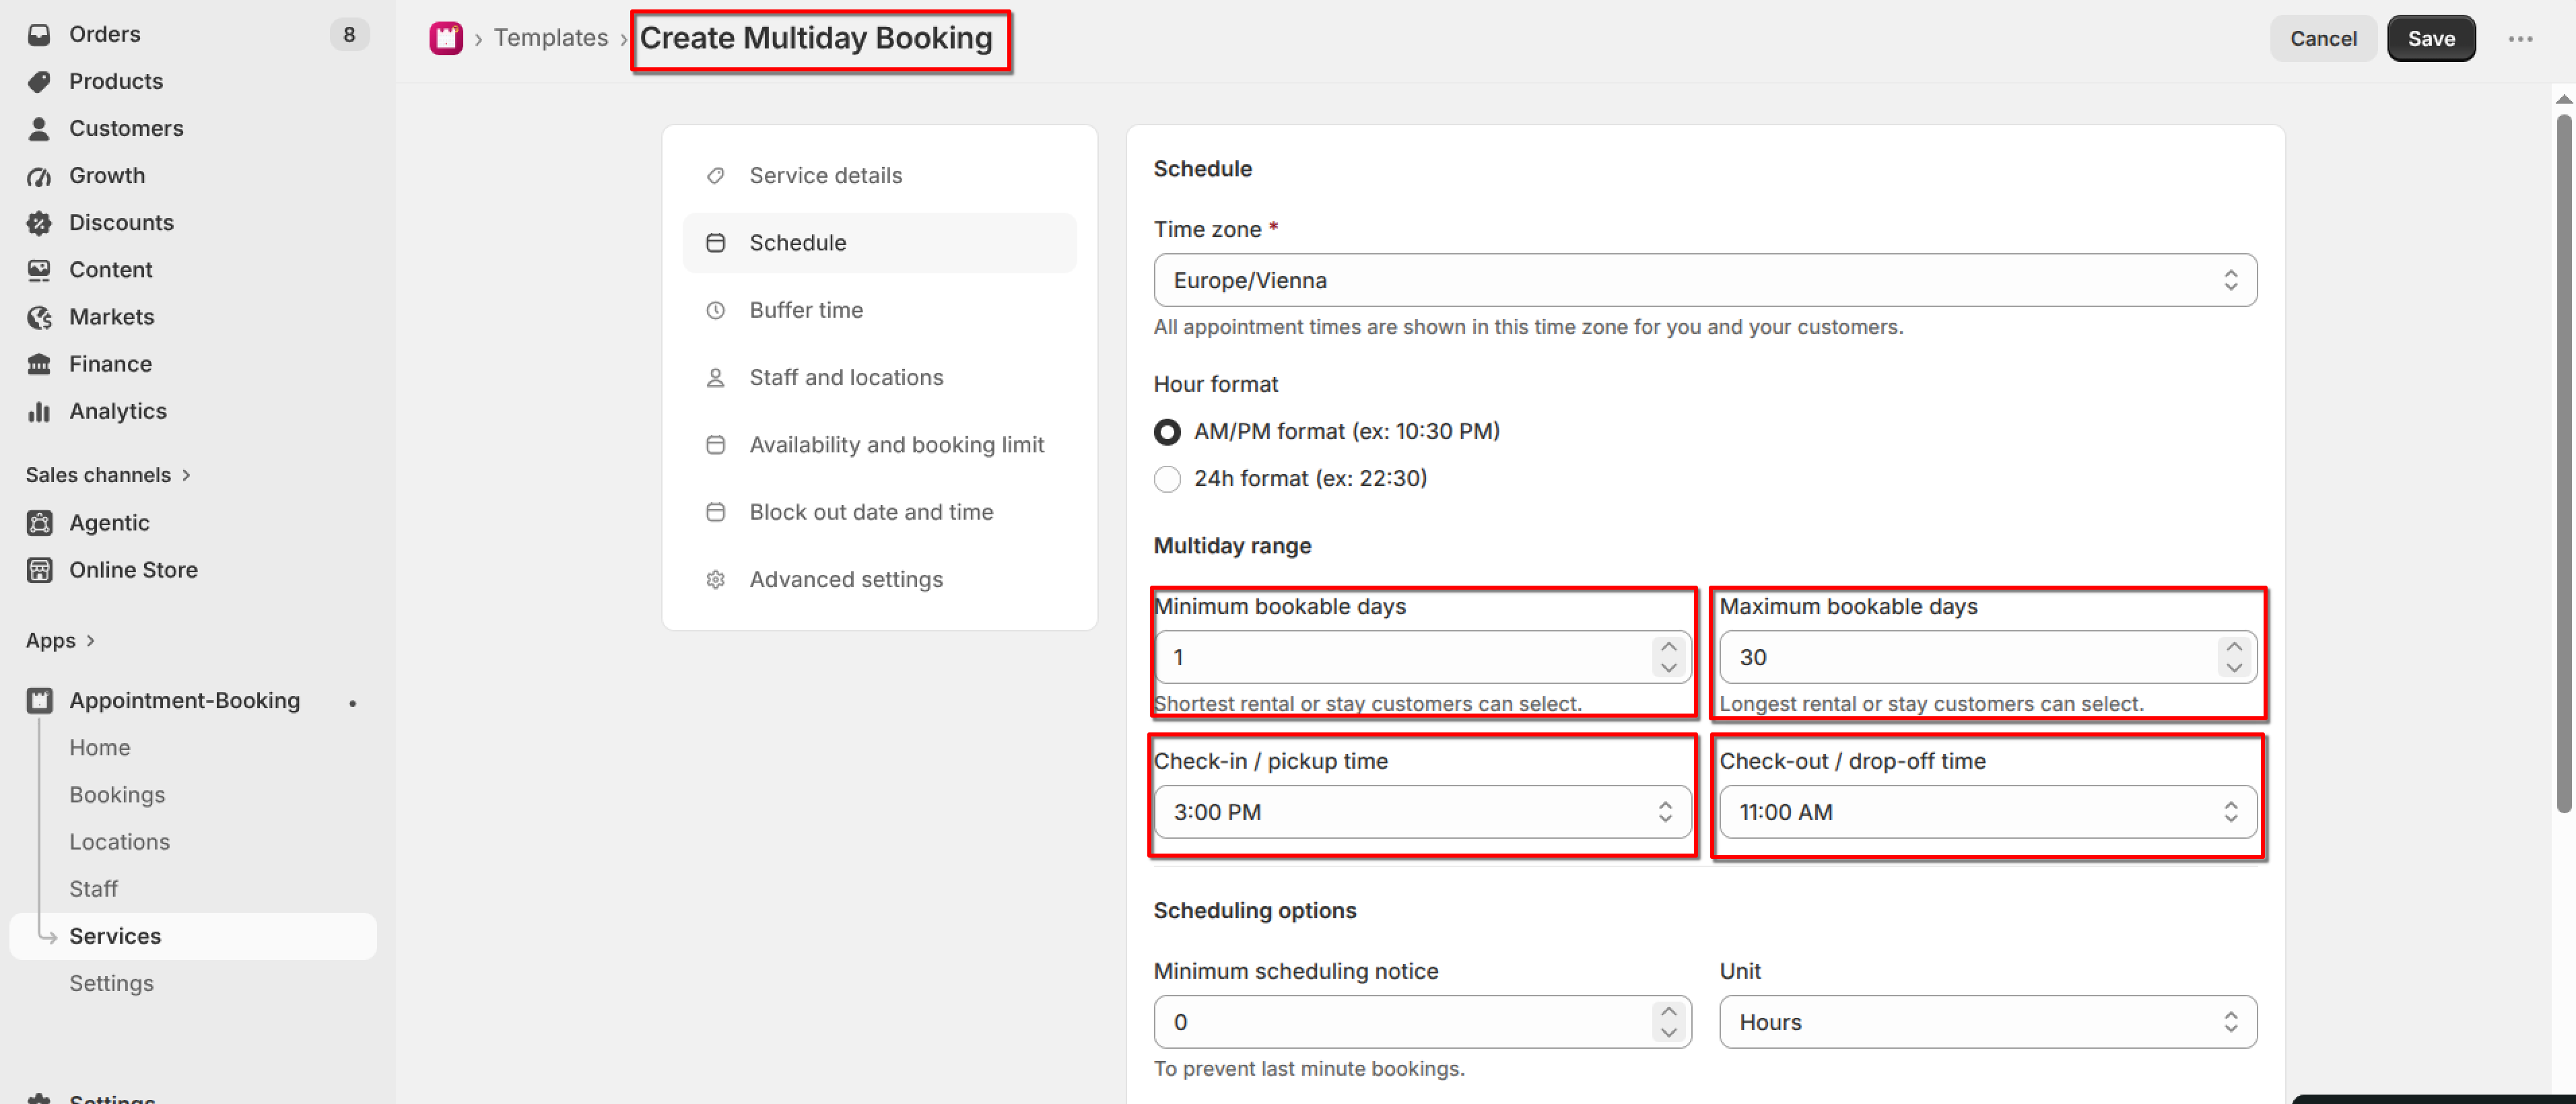Open the Orders sidebar icon

(39, 34)
